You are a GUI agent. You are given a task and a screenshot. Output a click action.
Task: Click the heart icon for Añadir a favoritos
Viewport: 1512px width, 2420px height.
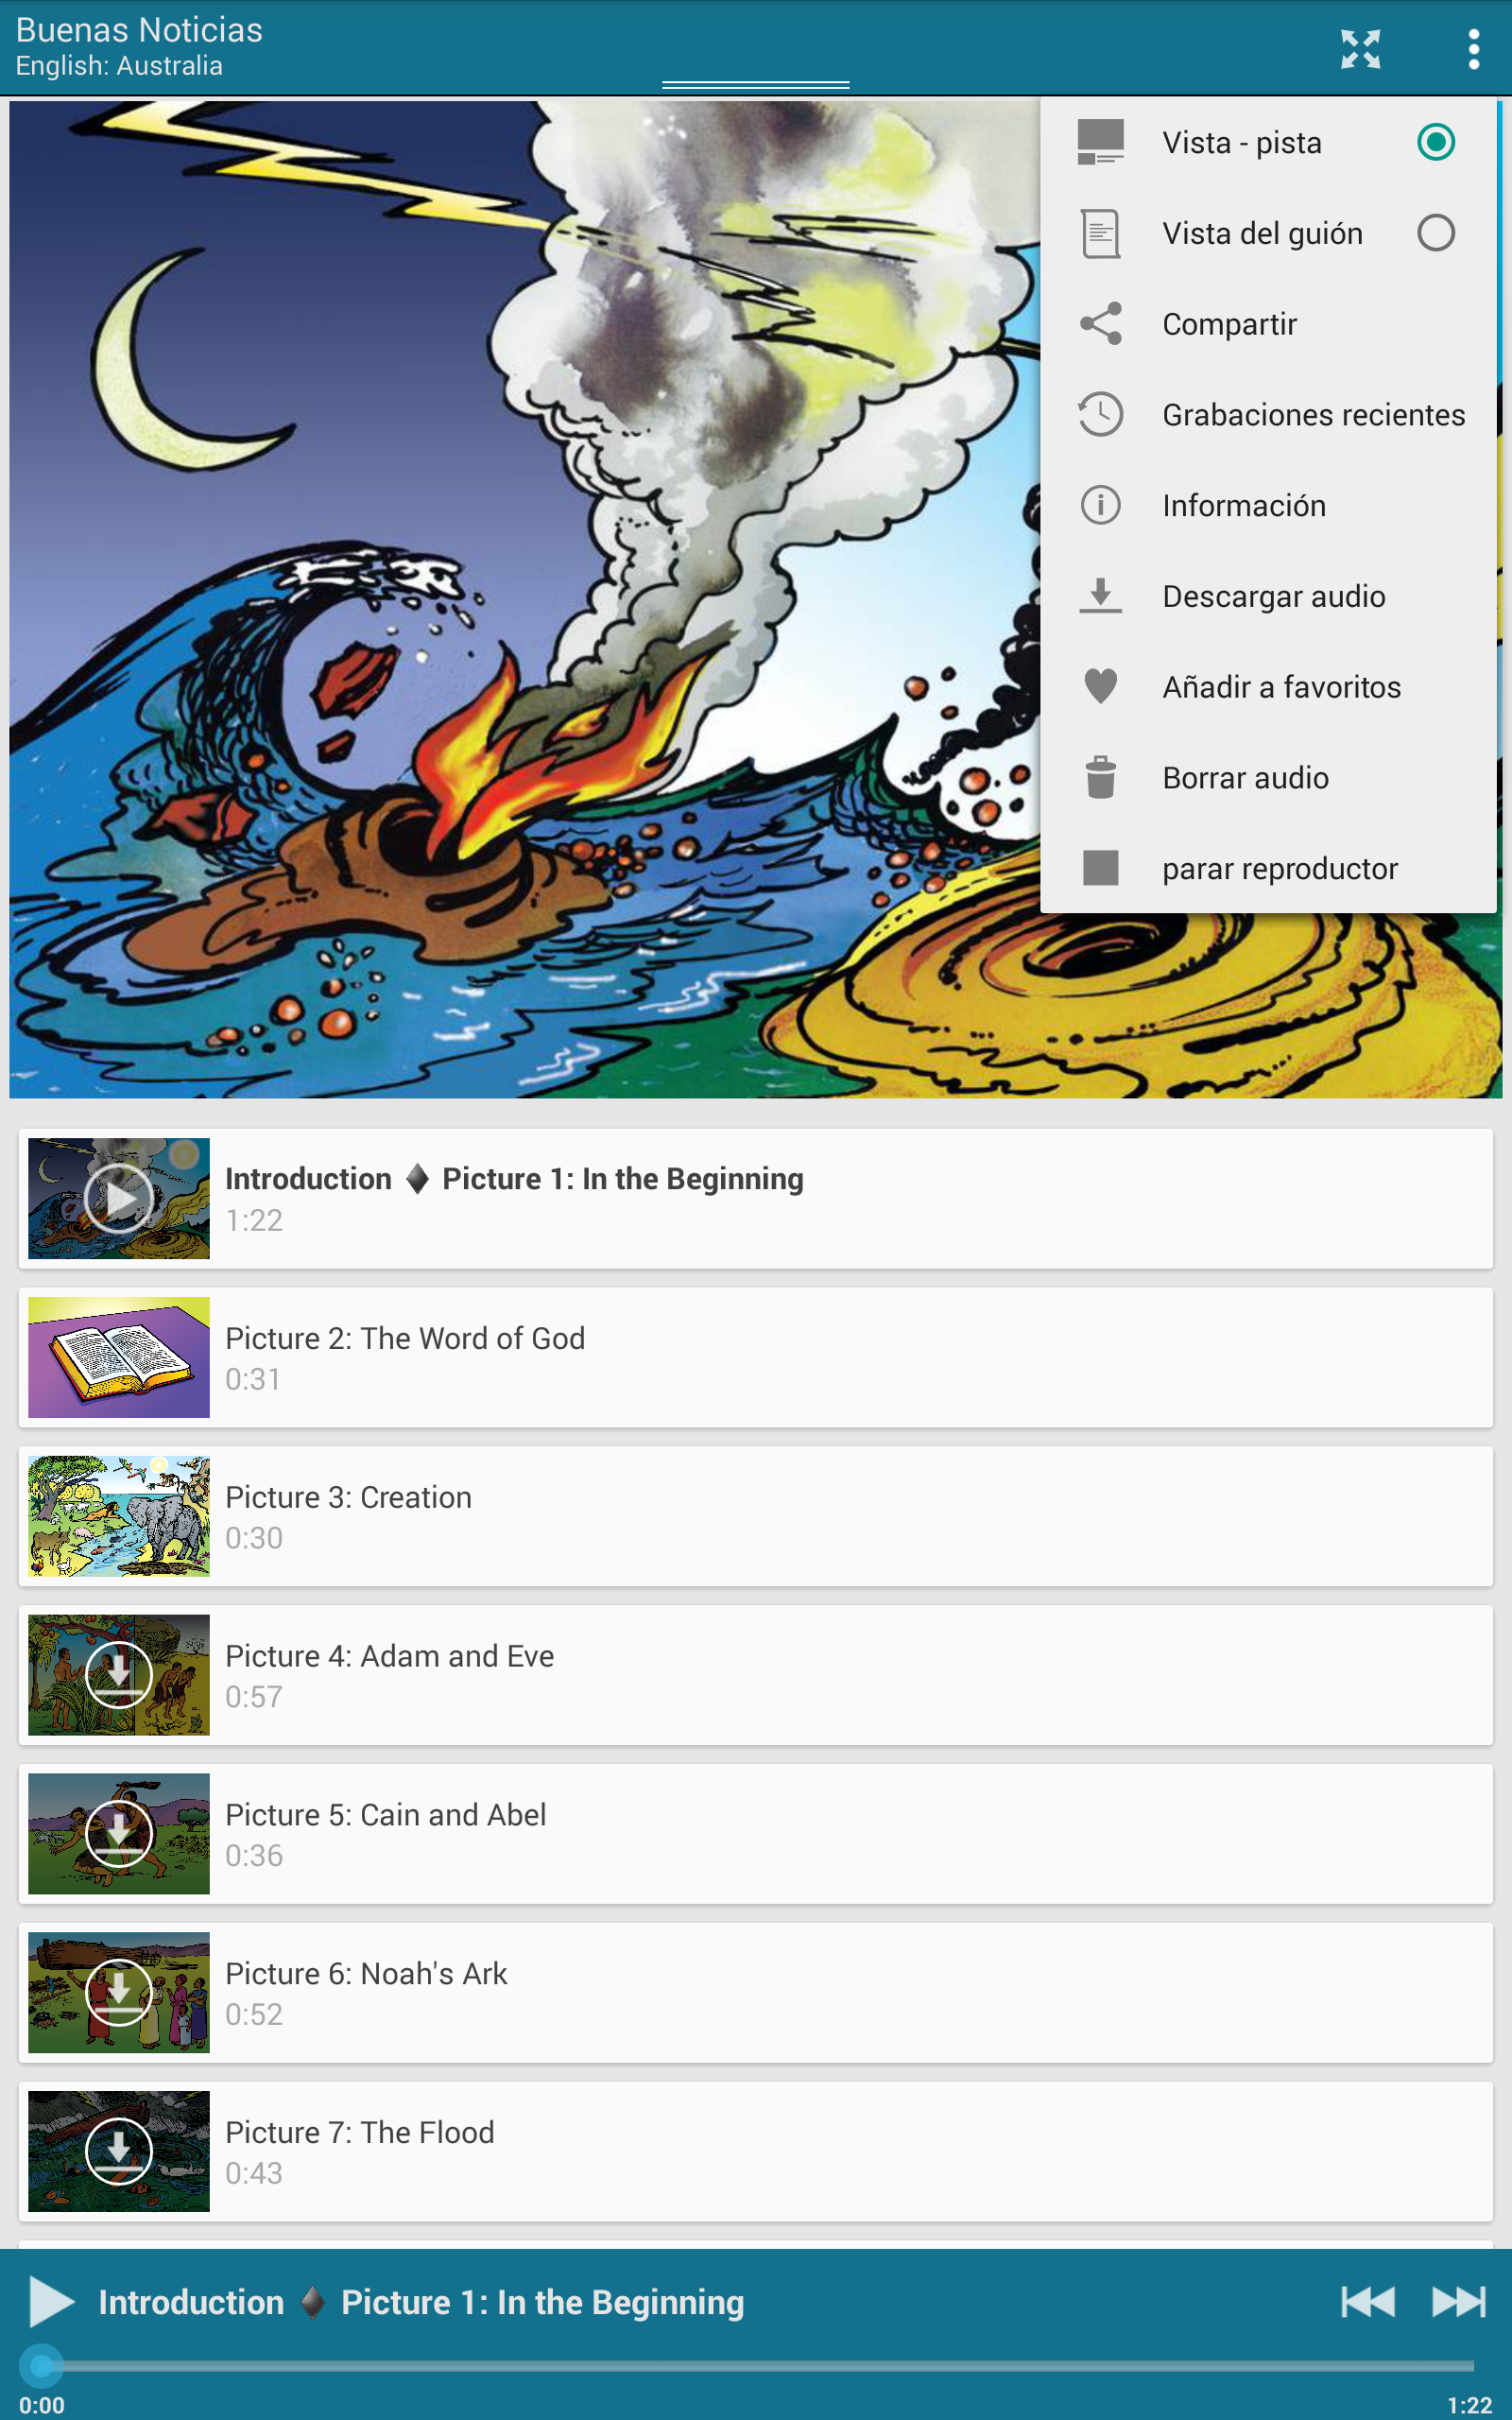pos(1100,686)
